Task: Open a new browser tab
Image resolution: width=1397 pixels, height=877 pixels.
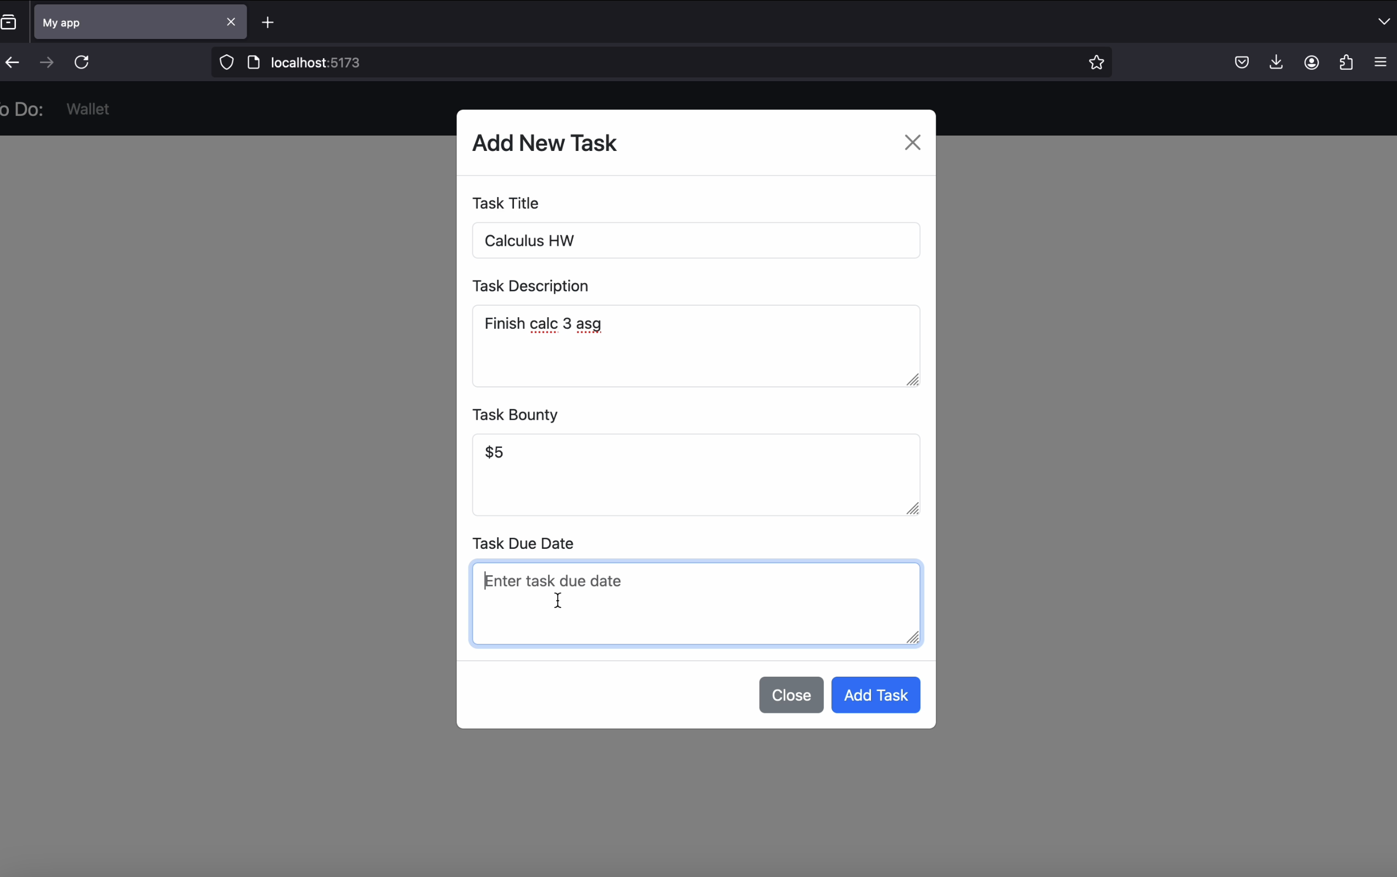Action: click(268, 23)
